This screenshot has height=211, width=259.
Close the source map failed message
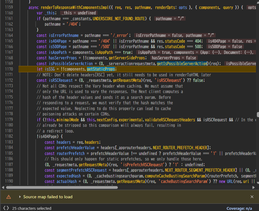(252, 197)
